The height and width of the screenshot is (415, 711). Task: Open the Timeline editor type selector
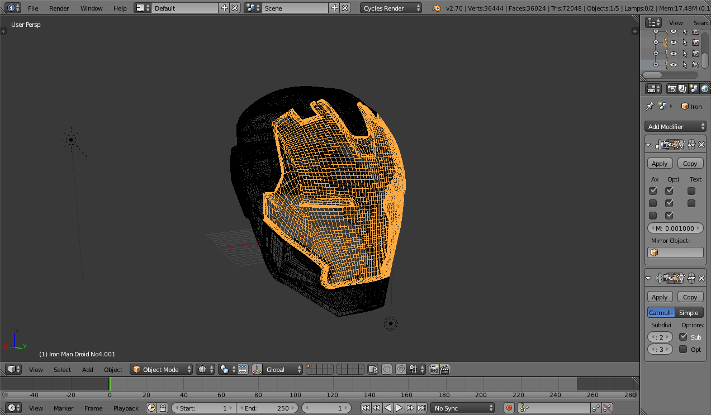point(14,408)
